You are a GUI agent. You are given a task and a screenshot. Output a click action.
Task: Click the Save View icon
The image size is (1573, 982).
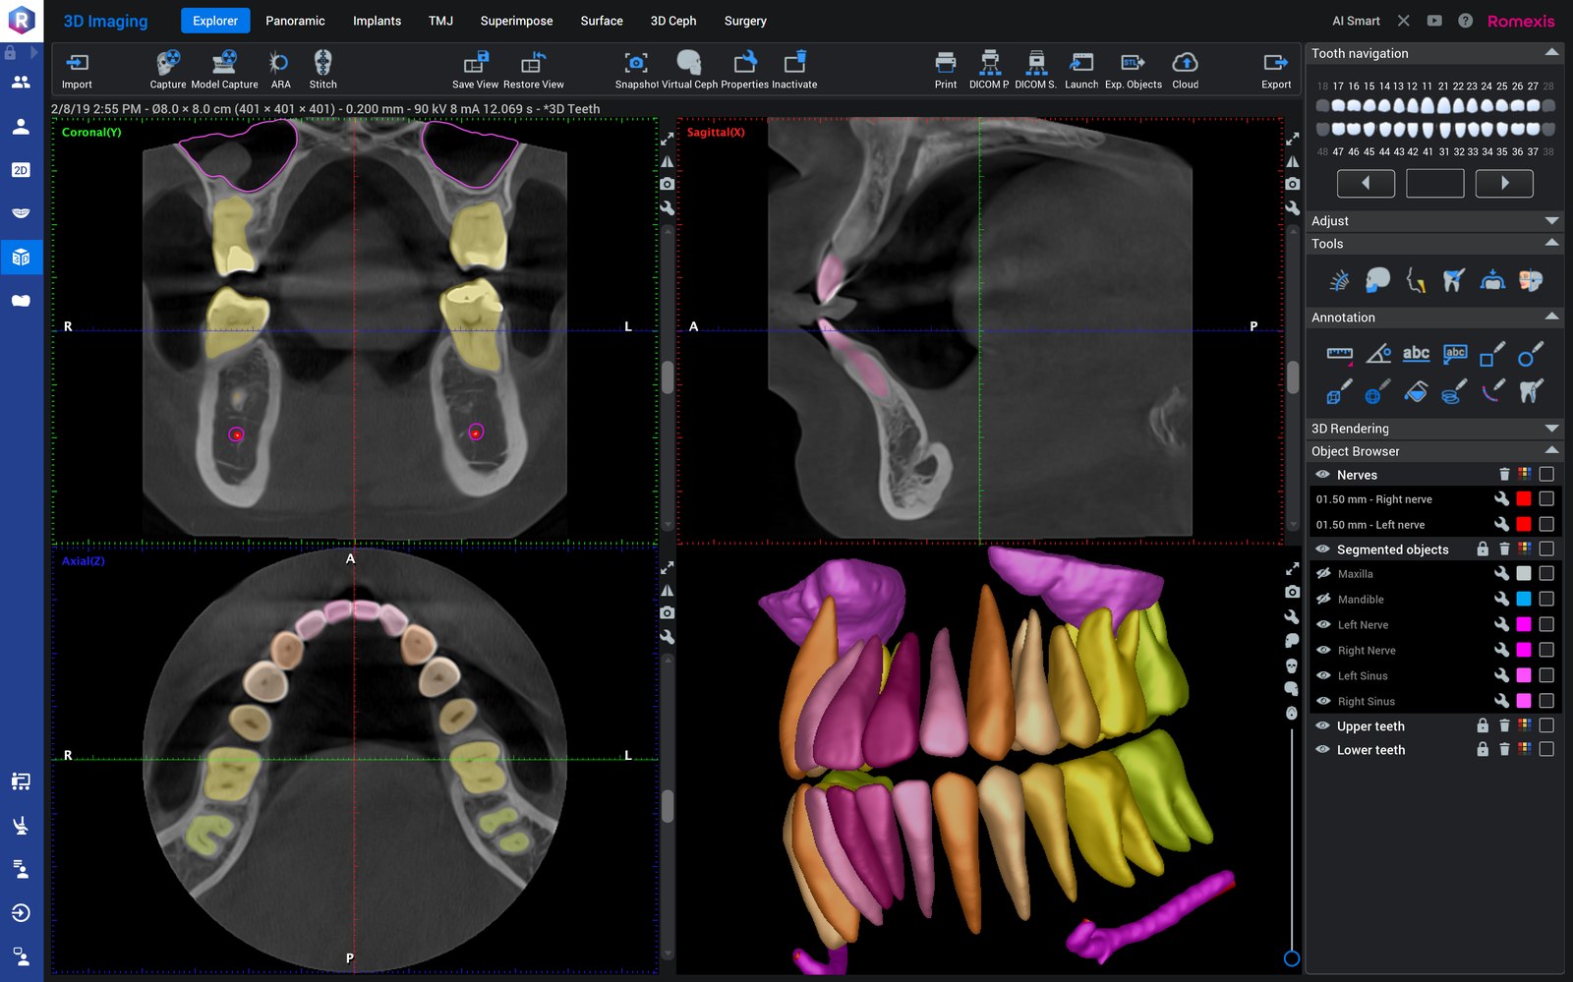pos(476,64)
